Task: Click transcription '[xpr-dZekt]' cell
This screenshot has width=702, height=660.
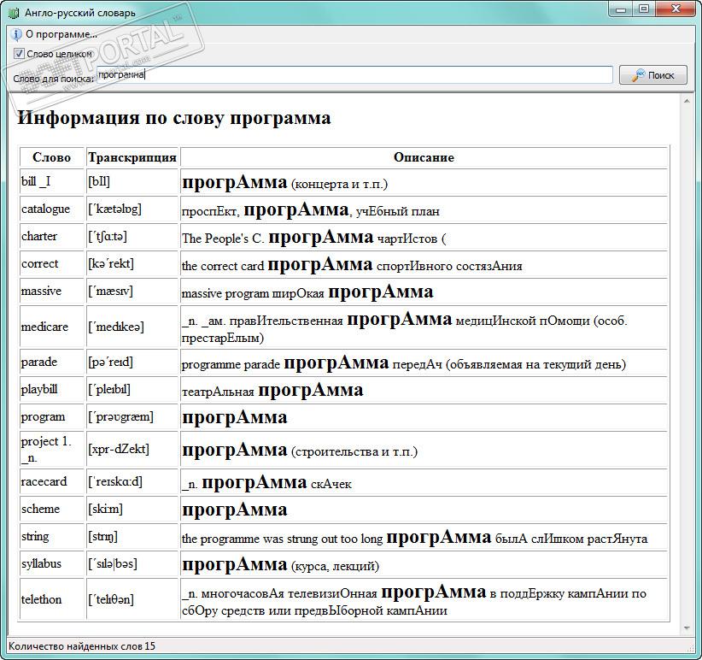Action: point(132,450)
